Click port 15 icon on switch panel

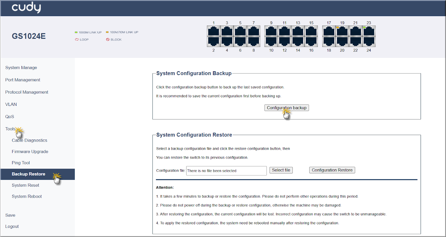coord(311,31)
